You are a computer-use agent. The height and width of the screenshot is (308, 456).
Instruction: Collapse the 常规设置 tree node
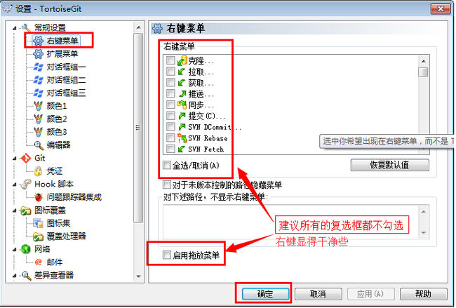[14, 28]
